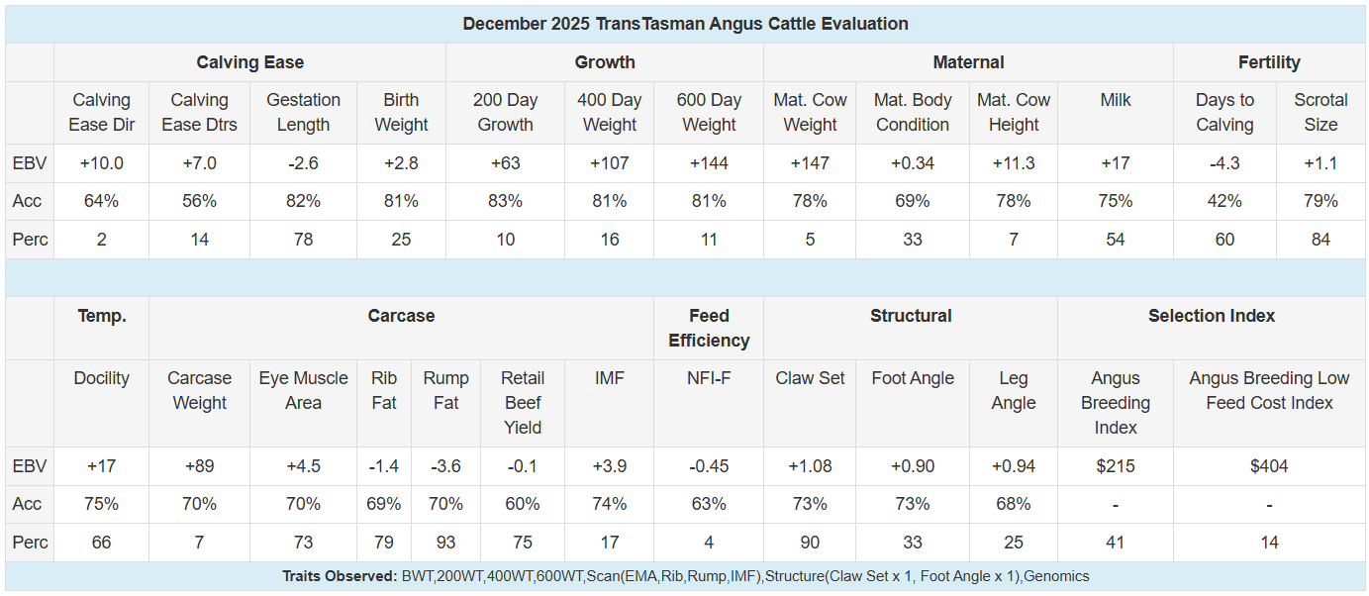Click the Eye Muscle Area header
1369x596 pixels.
point(303,390)
